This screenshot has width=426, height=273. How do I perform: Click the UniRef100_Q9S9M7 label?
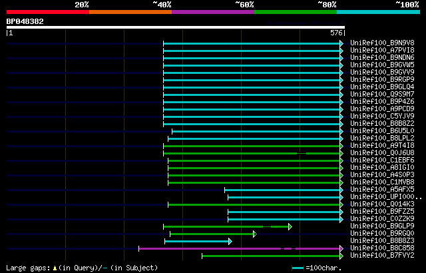(382, 95)
